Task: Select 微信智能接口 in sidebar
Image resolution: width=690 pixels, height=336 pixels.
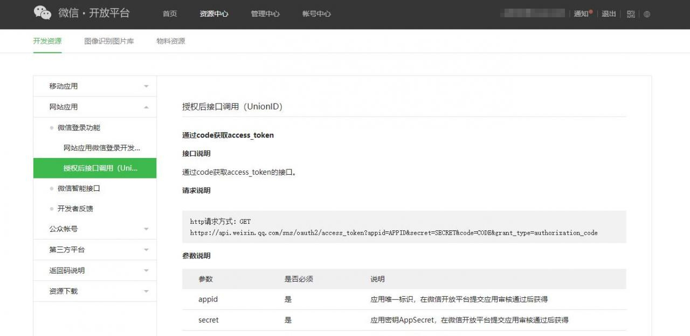Action: (79, 188)
